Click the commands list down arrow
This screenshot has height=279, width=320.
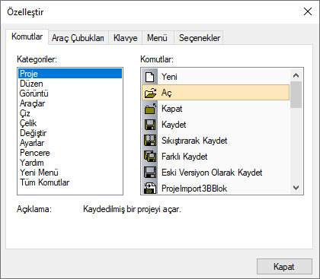296,188
